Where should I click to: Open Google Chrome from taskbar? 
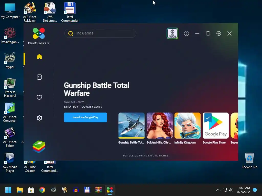coord(42,190)
